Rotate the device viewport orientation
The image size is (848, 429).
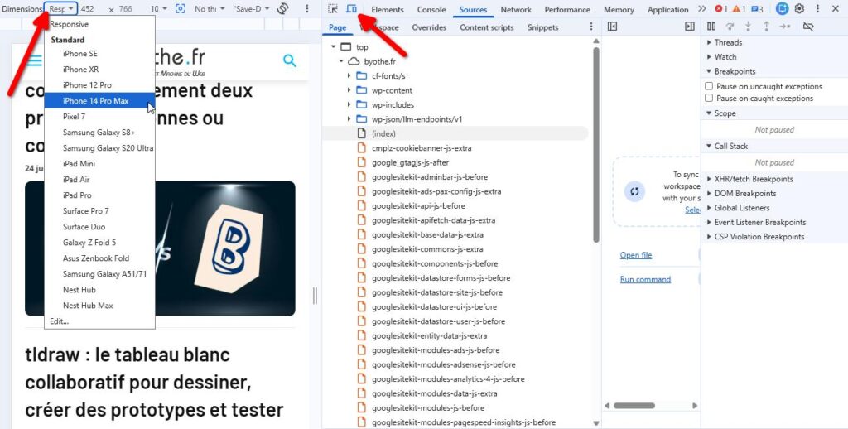pyautogui.click(x=282, y=8)
